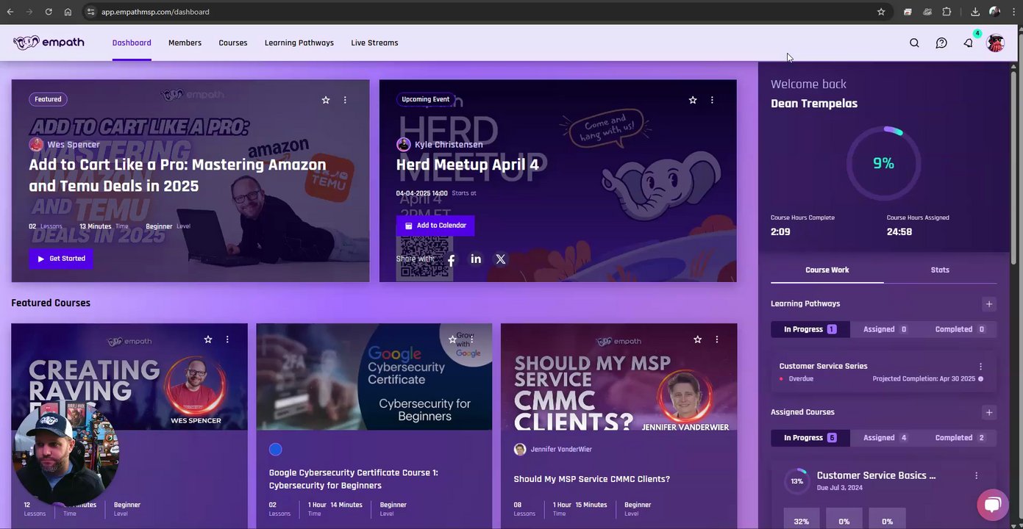Click the Add to Calendar button
This screenshot has width=1023, height=529.
pos(435,226)
